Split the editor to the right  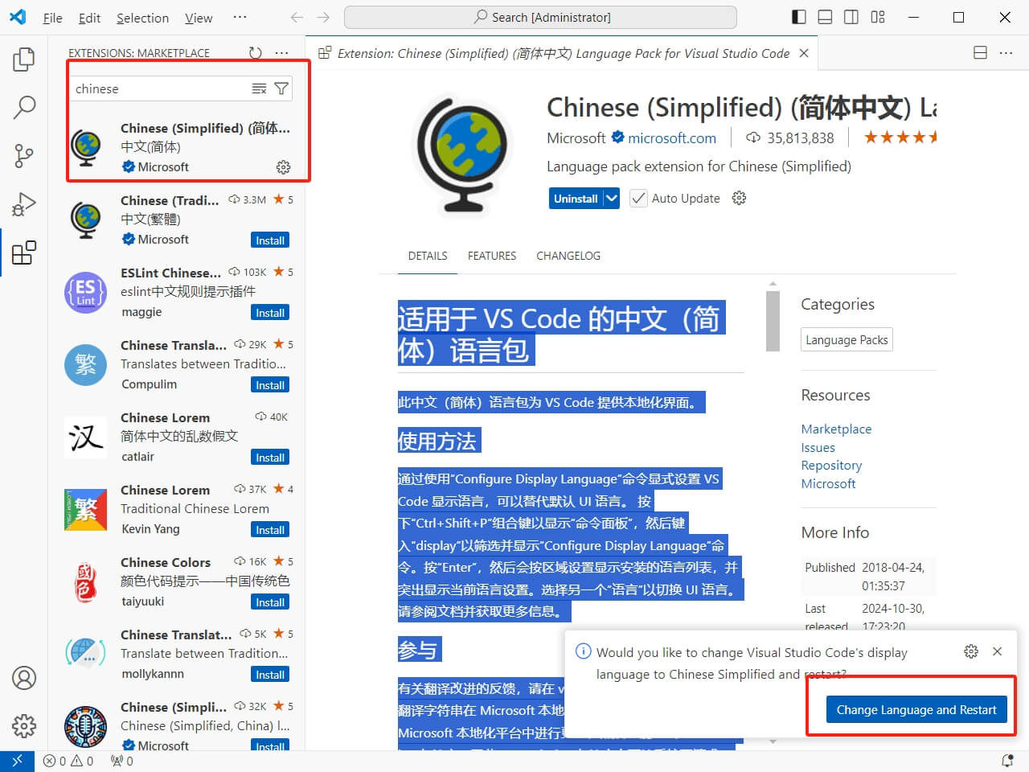click(980, 53)
